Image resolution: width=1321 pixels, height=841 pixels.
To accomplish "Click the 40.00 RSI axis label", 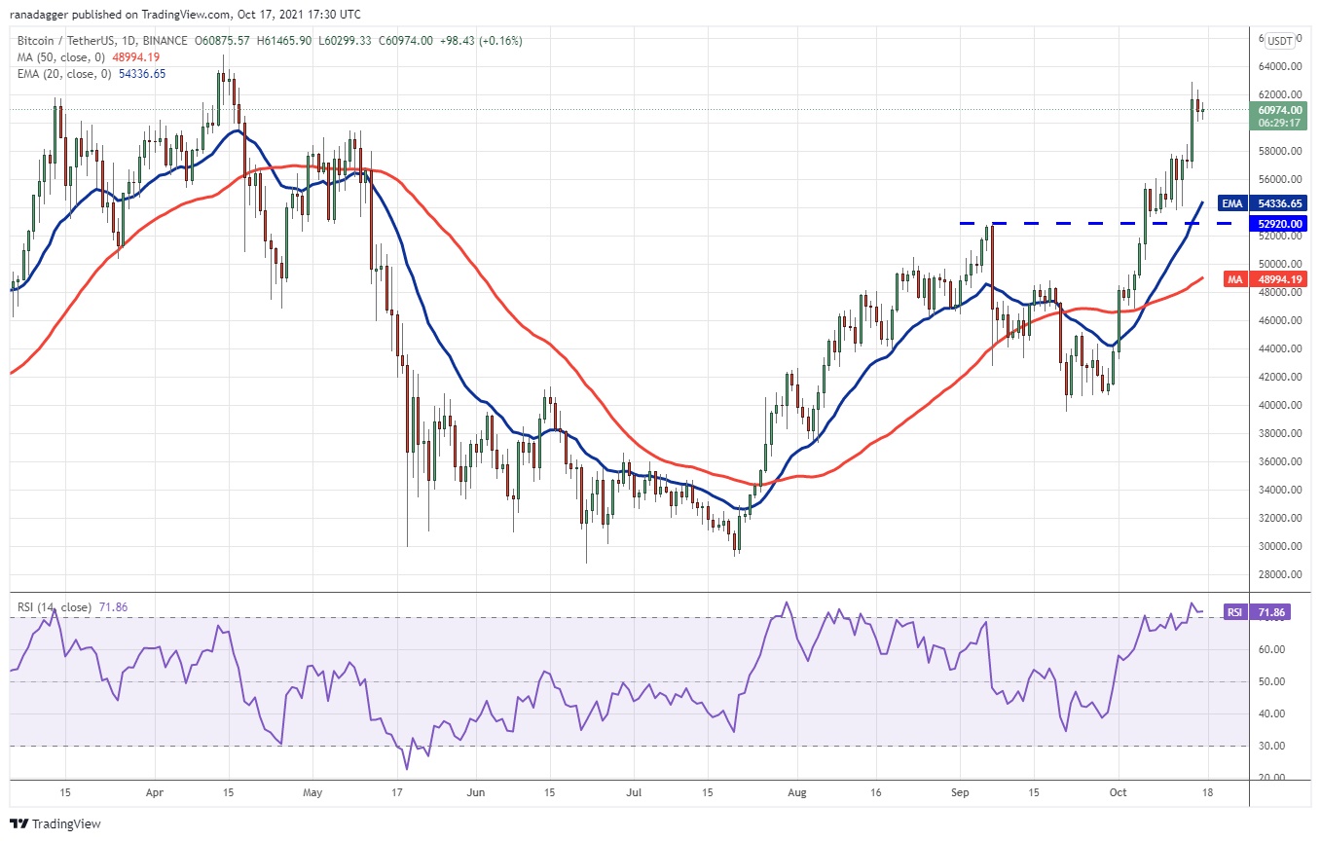I will [x=1270, y=713].
